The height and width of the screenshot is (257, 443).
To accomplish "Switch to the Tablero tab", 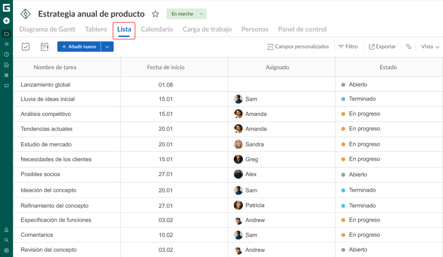I will click(x=96, y=29).
